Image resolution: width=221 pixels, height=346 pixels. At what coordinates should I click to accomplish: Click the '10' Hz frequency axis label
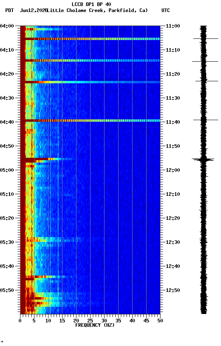[x=48, y=321]
